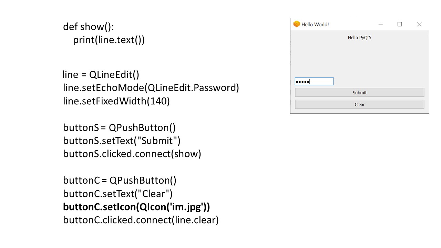441x248 pixels.
Task: Click the print(line.text()) line
Action: point(109,40)
